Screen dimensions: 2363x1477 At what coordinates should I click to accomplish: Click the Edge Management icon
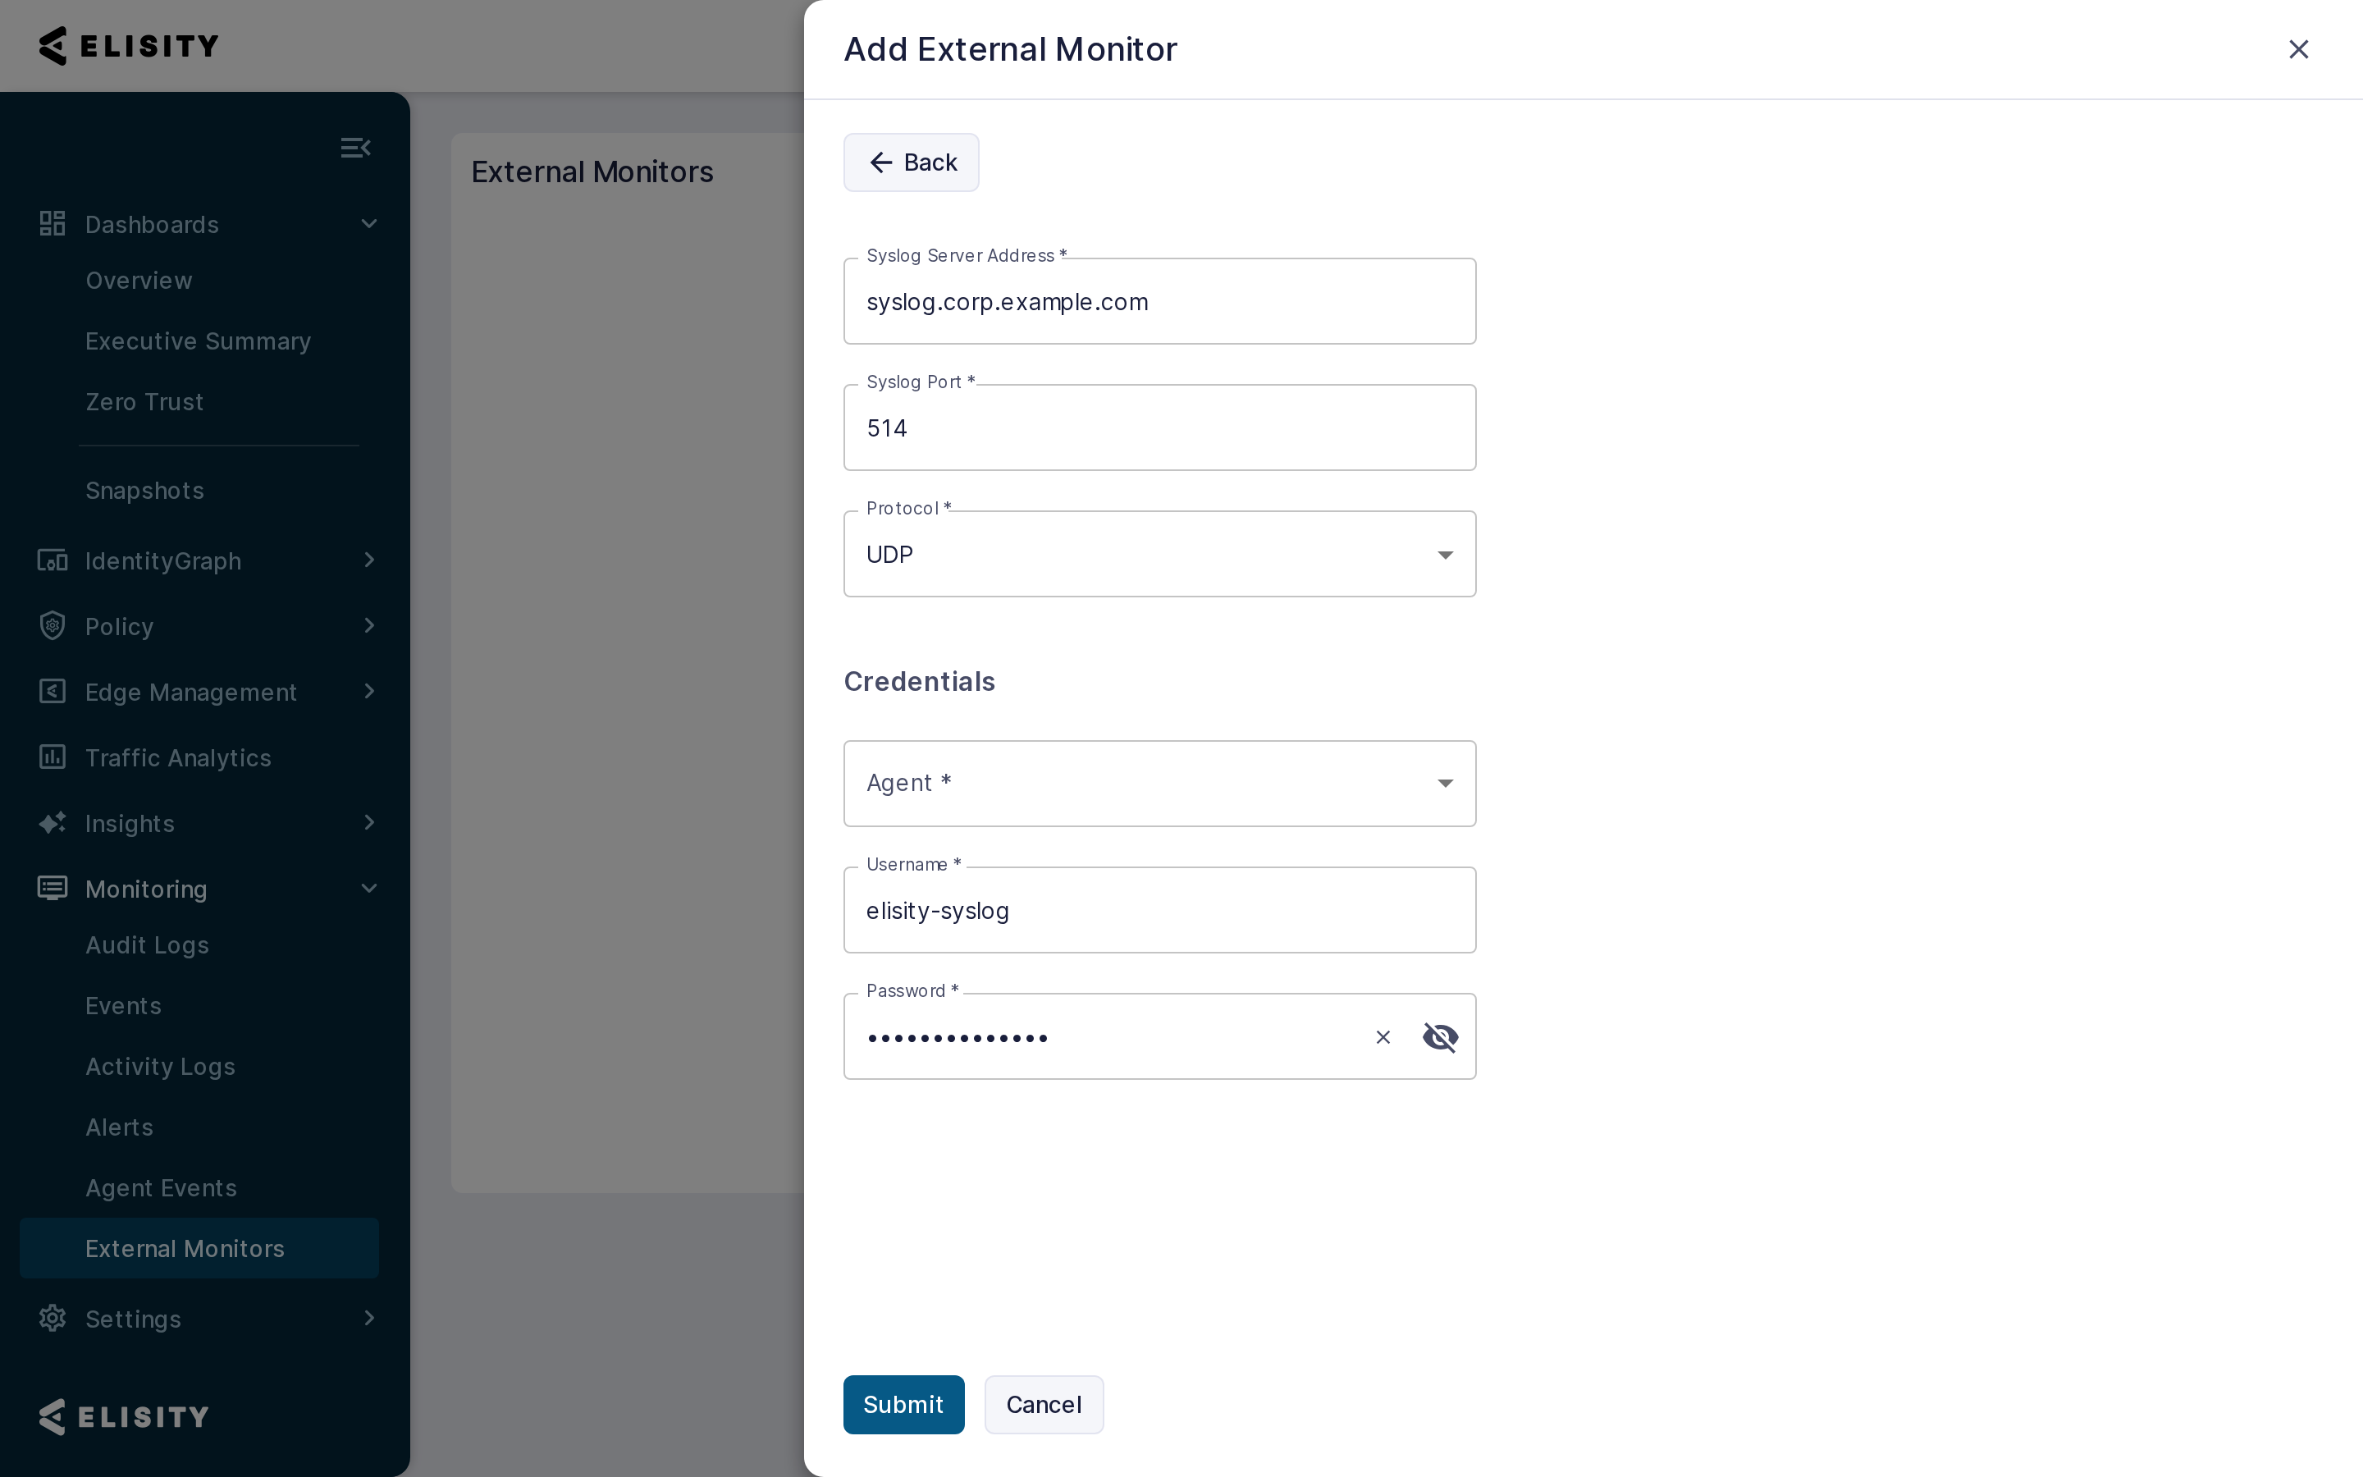click(52, 692)
